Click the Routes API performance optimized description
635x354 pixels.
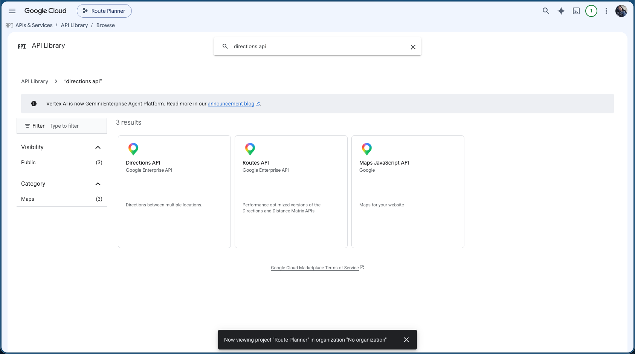pyautogui.click(x=281, y=208)
